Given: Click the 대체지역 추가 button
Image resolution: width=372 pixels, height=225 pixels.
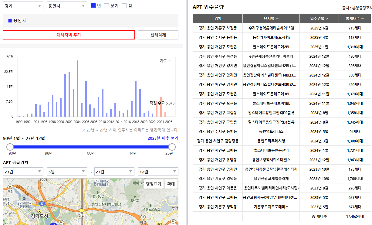Looking at the screenshot, I should pyautogui.click(x=69, y=35).
